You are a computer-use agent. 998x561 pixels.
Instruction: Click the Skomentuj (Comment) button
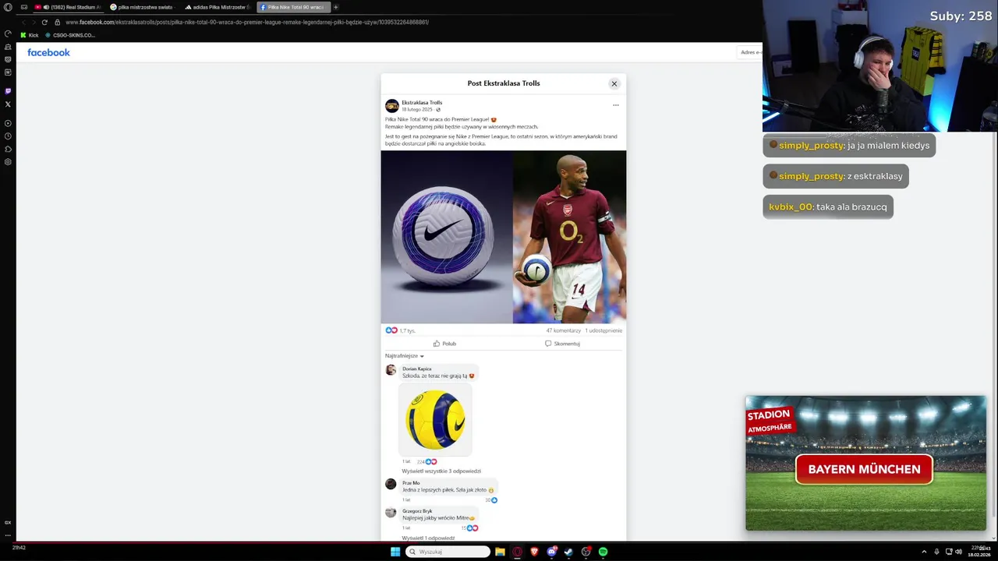point(562,344)
